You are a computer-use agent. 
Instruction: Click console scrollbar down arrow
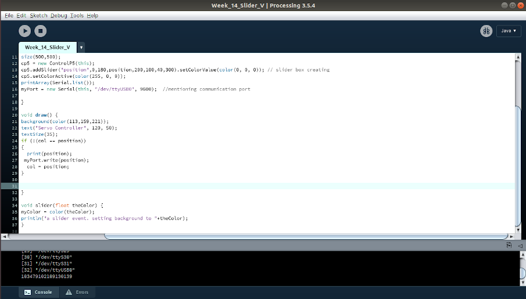[x=523, y=283]
